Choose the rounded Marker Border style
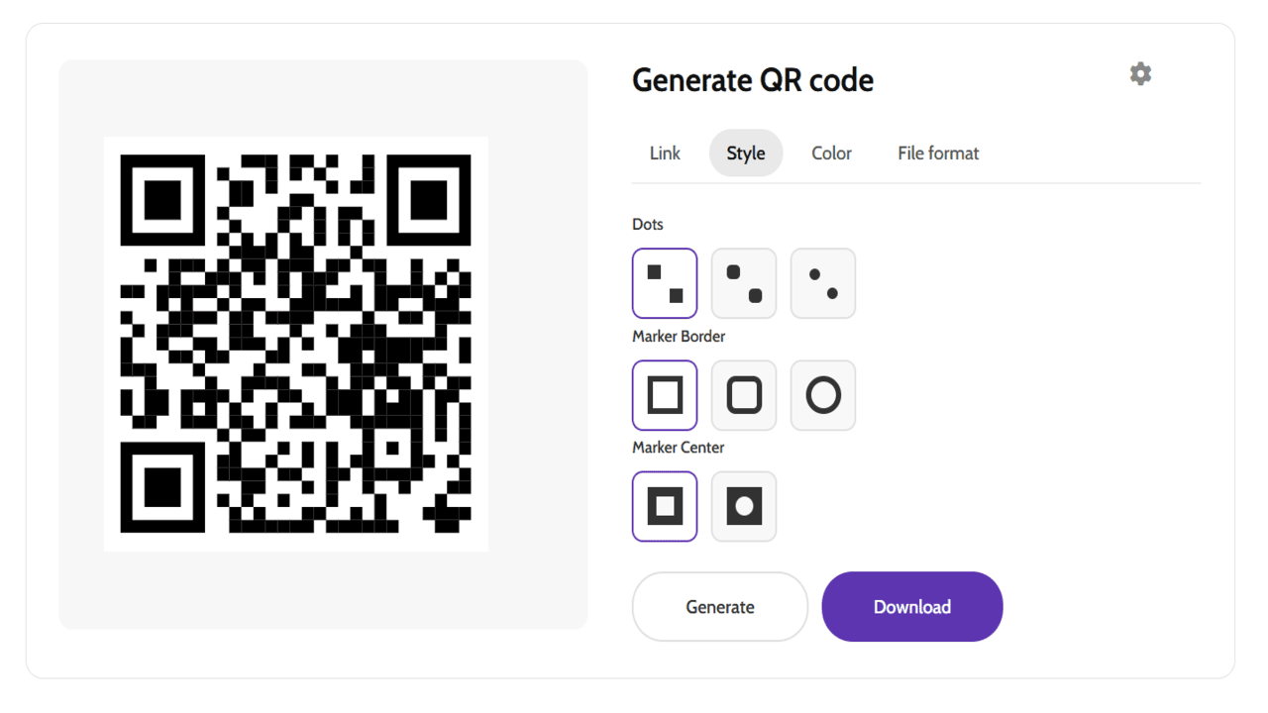 [743, 395]
